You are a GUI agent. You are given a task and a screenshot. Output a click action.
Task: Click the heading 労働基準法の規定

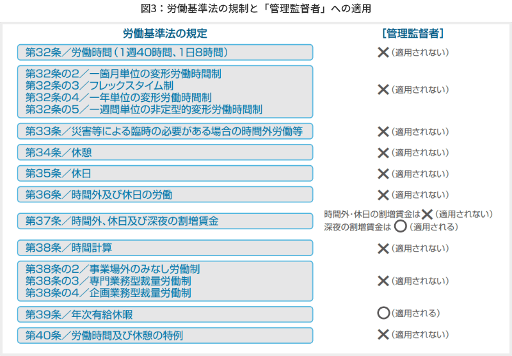(x=165, y=33)
